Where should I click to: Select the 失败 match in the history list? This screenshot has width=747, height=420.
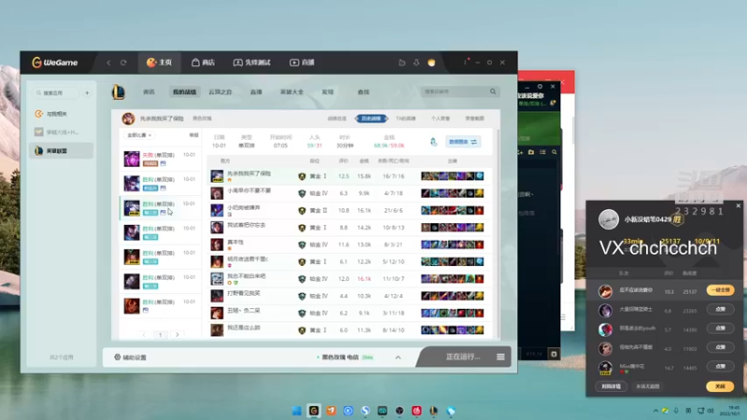[x=160, y=159]
